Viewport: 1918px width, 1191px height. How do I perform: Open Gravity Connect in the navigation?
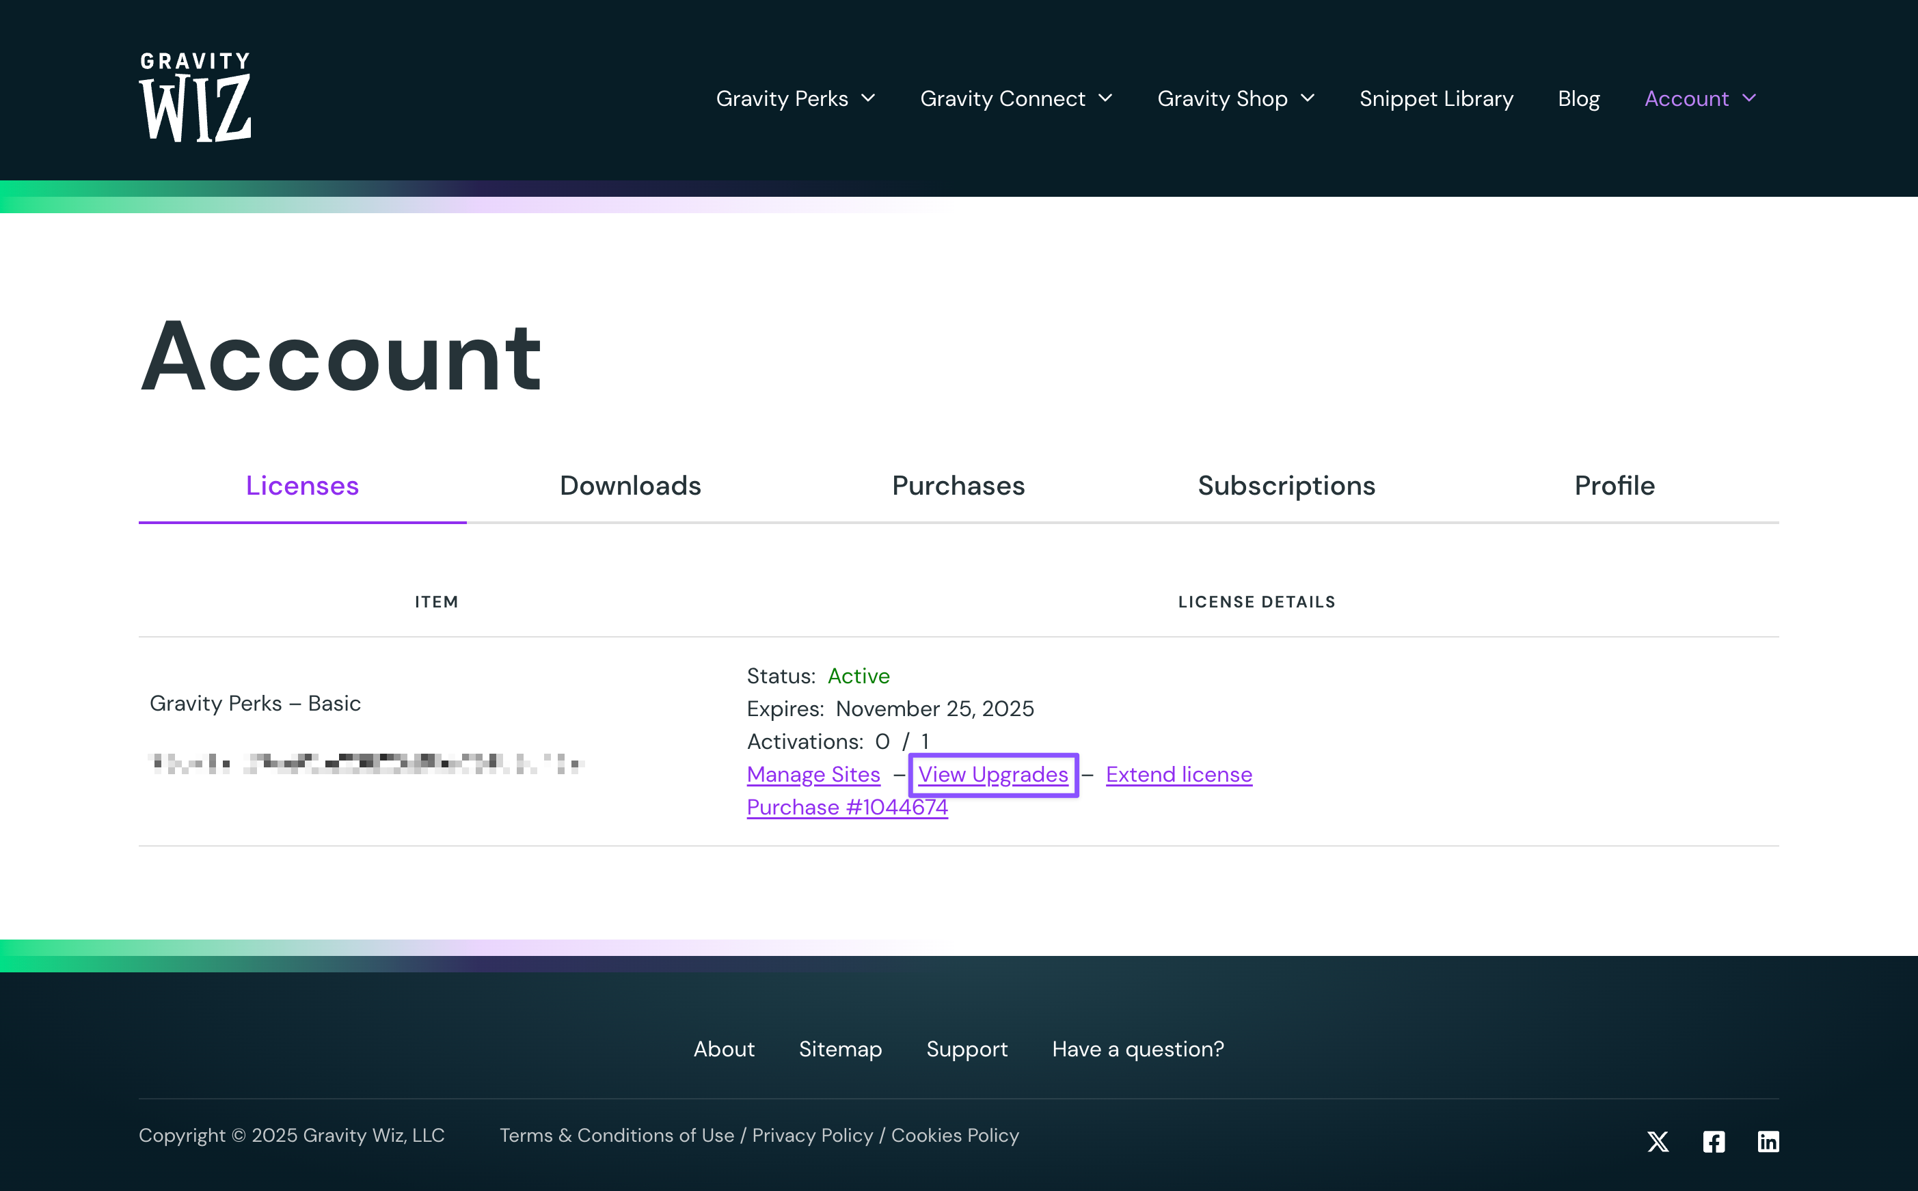point(1002,98)
